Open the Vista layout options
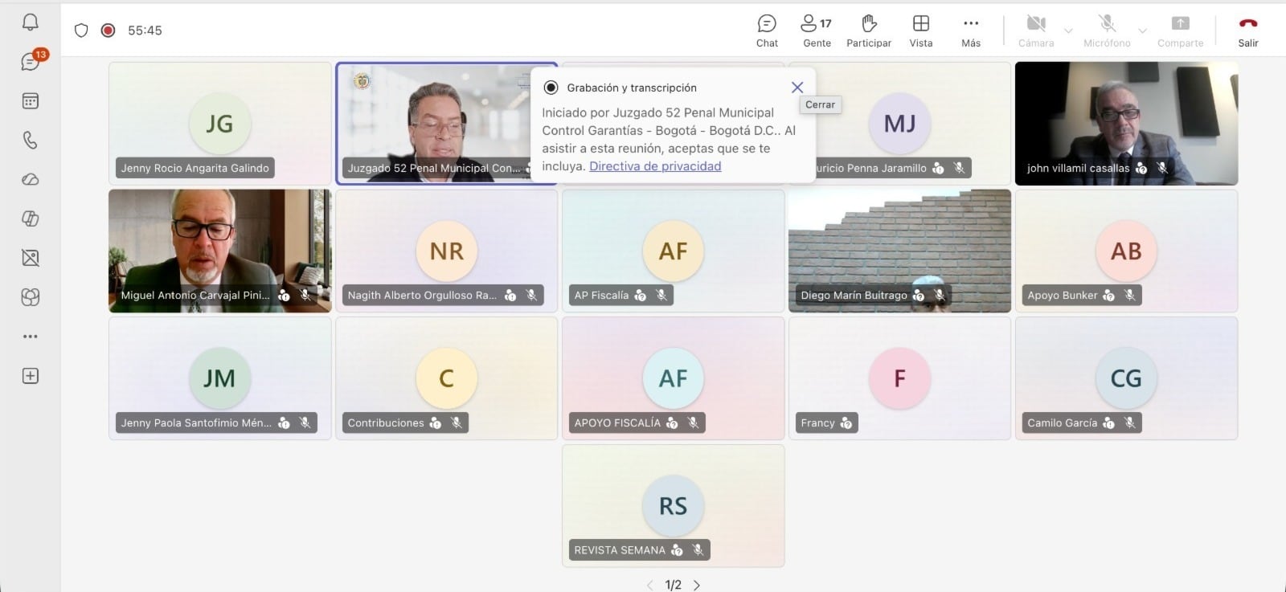Screen dimensions: 1286x592 click(921, 31)
